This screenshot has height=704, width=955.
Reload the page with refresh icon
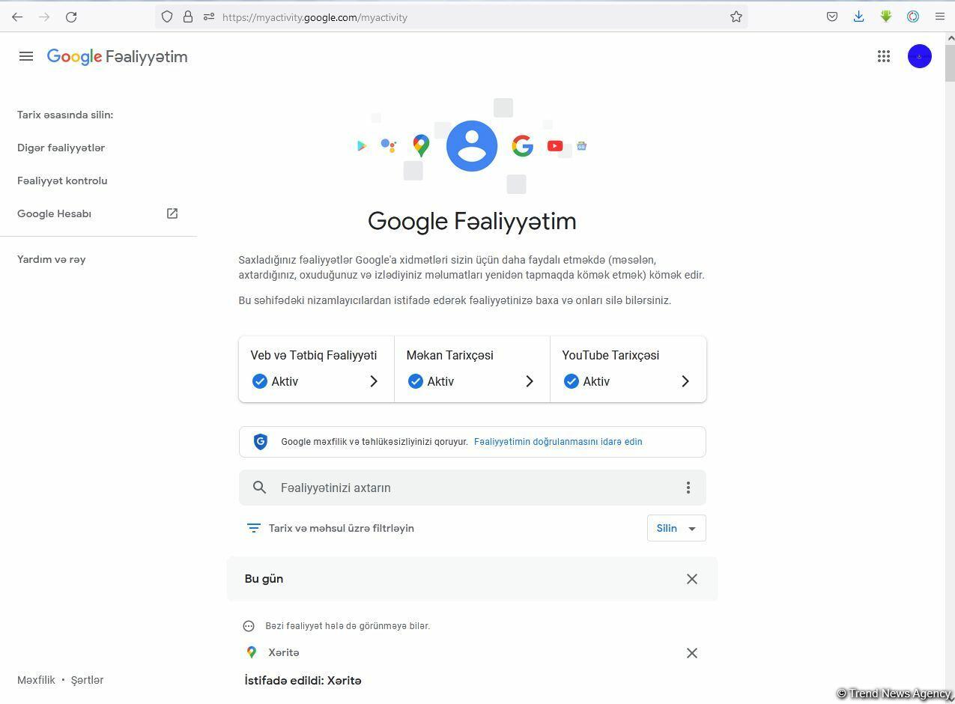point(71,16)
